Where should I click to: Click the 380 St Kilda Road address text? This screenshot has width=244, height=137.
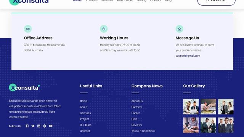click(x=44, y=48)
